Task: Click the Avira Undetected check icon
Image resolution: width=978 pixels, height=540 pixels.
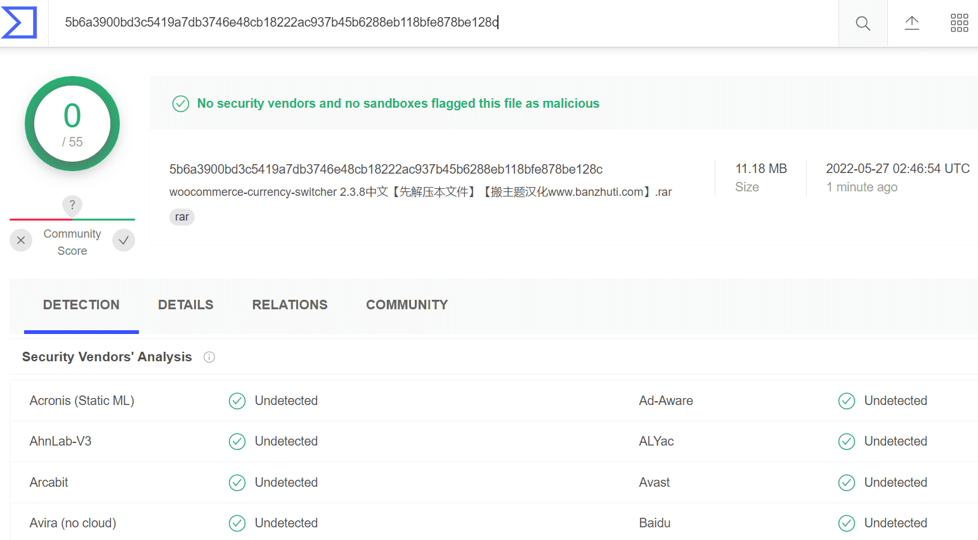Action: coord(237,524)
